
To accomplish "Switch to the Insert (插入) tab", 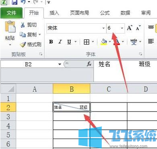I will [x=54, y=13].
